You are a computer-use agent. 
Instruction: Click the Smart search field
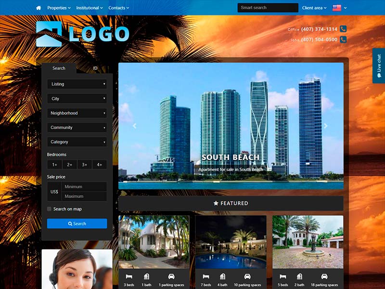point(268,8)
